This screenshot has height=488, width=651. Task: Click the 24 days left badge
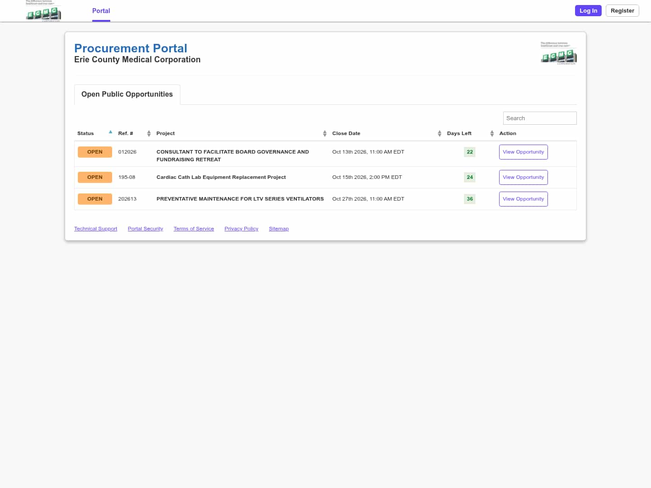[470, 177]
